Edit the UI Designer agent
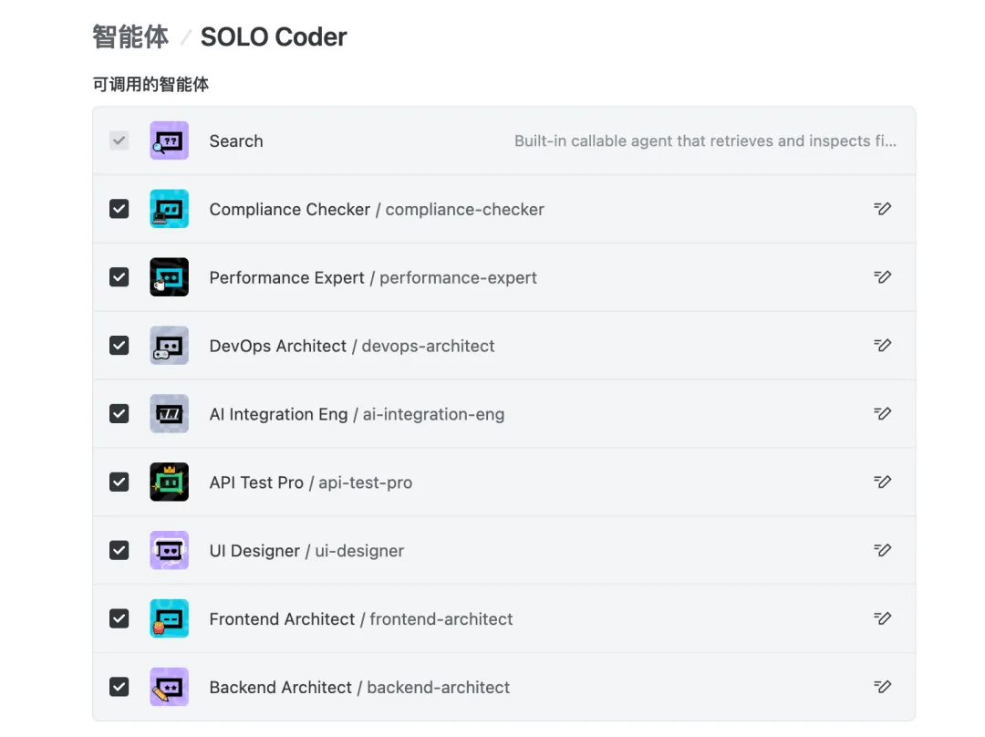The height and width of the screenshot is (737, 985). click(x=882, y=550)
